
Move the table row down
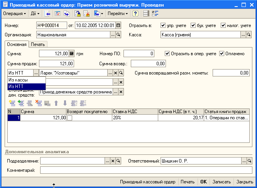[x=65, y=103]
